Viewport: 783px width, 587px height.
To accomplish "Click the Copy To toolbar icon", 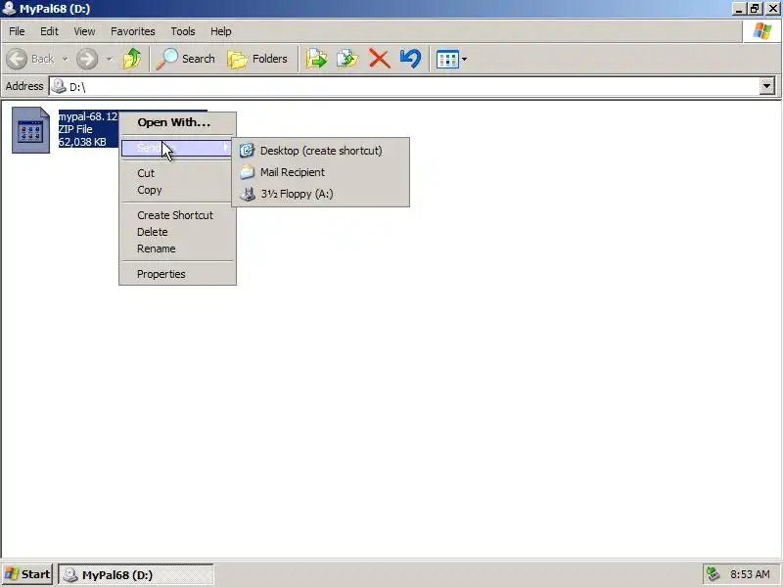I will 347,59.
